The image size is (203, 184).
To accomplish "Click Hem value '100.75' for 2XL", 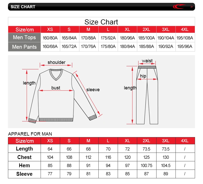I will [x=146, y=165].
